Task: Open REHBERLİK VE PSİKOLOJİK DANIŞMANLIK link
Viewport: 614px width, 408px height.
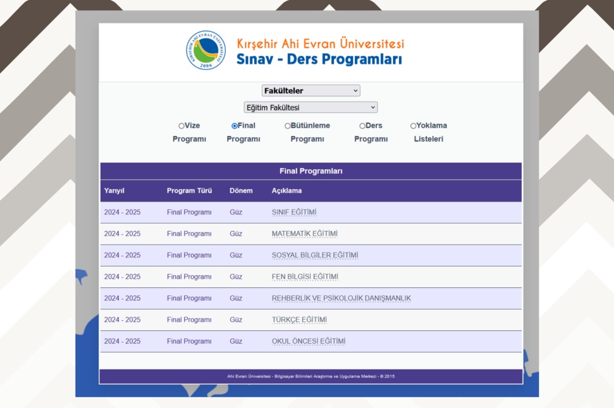Action: pyautogui.click(x=341, y=298)
